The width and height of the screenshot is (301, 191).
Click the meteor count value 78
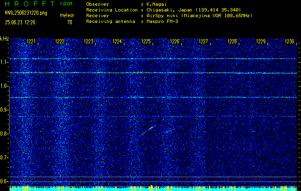69,22
